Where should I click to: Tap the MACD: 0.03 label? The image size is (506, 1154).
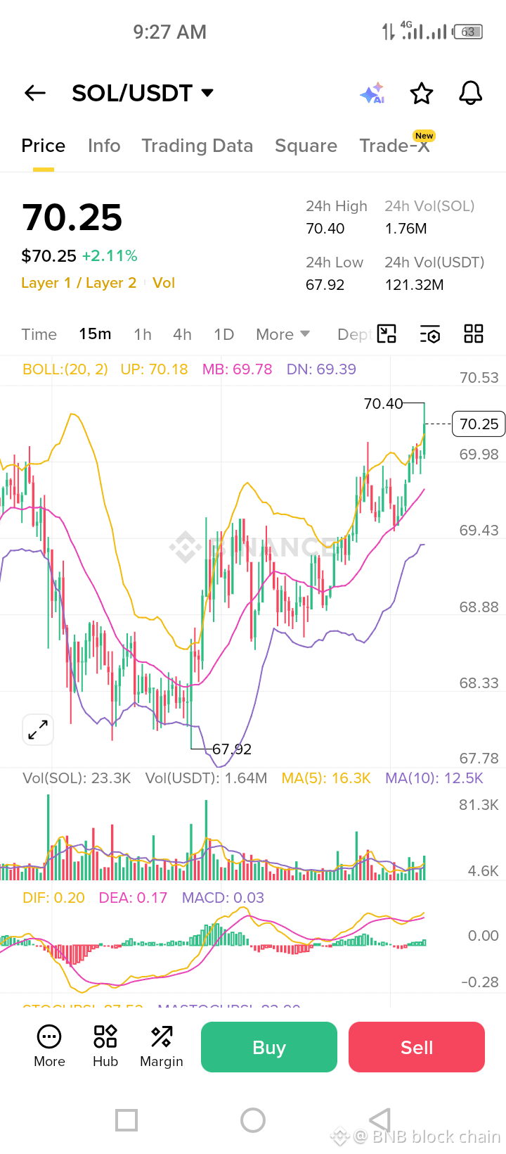click(x=223, y=898)
